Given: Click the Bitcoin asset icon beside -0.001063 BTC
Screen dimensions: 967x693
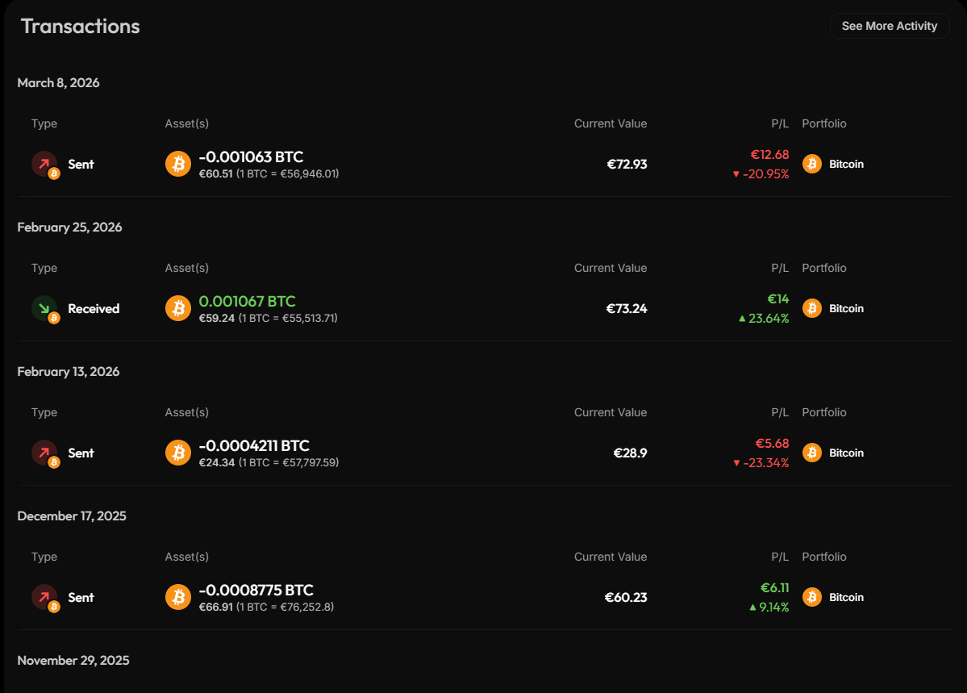Looking at the screenshot, I should pos(178,164).
